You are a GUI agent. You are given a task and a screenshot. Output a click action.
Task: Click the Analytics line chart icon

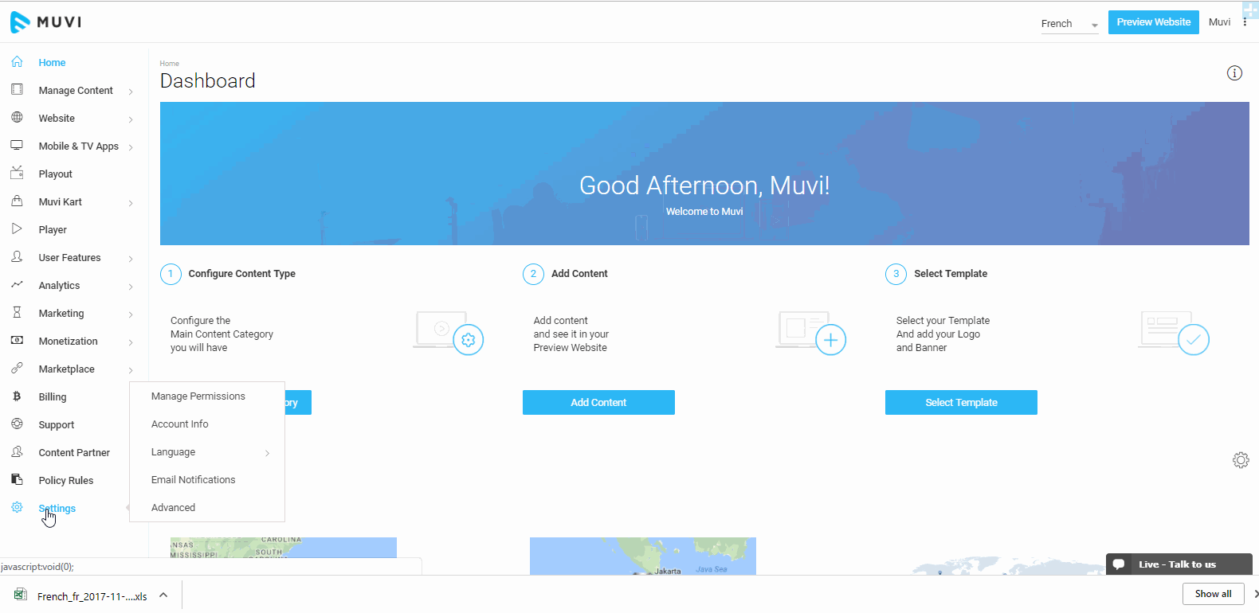(x=17, y=284)
